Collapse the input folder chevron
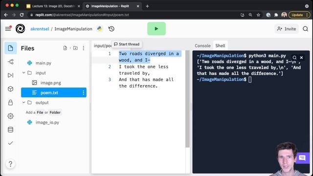313x176 pixels. [23, 73]
